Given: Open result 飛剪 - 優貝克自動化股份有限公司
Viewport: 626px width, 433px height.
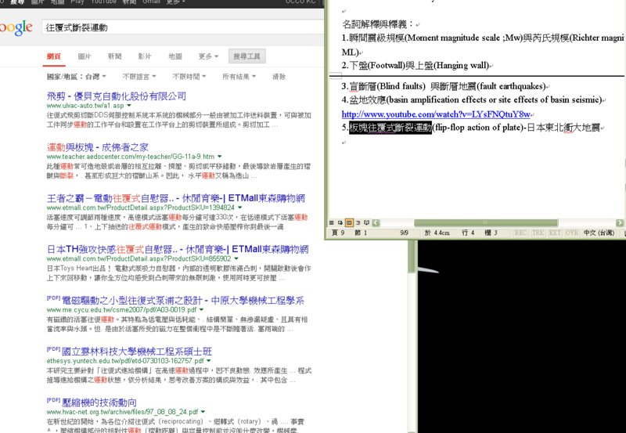Looking at the screenshot, I should [x=116, y=96].
